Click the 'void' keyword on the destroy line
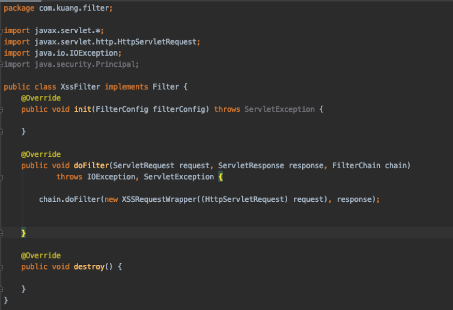 point(61,267)
